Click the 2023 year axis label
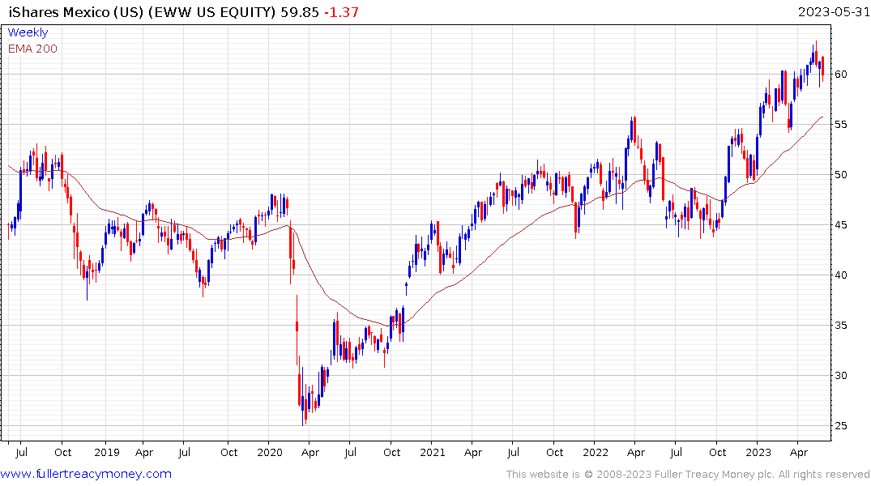 [x=758, y=452]
